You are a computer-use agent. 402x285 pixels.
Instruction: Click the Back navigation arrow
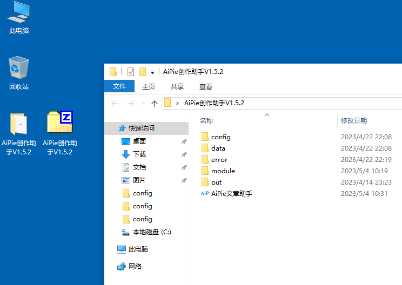[x=115, y=104]
